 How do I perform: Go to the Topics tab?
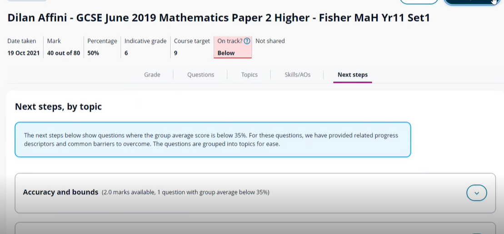249,75
